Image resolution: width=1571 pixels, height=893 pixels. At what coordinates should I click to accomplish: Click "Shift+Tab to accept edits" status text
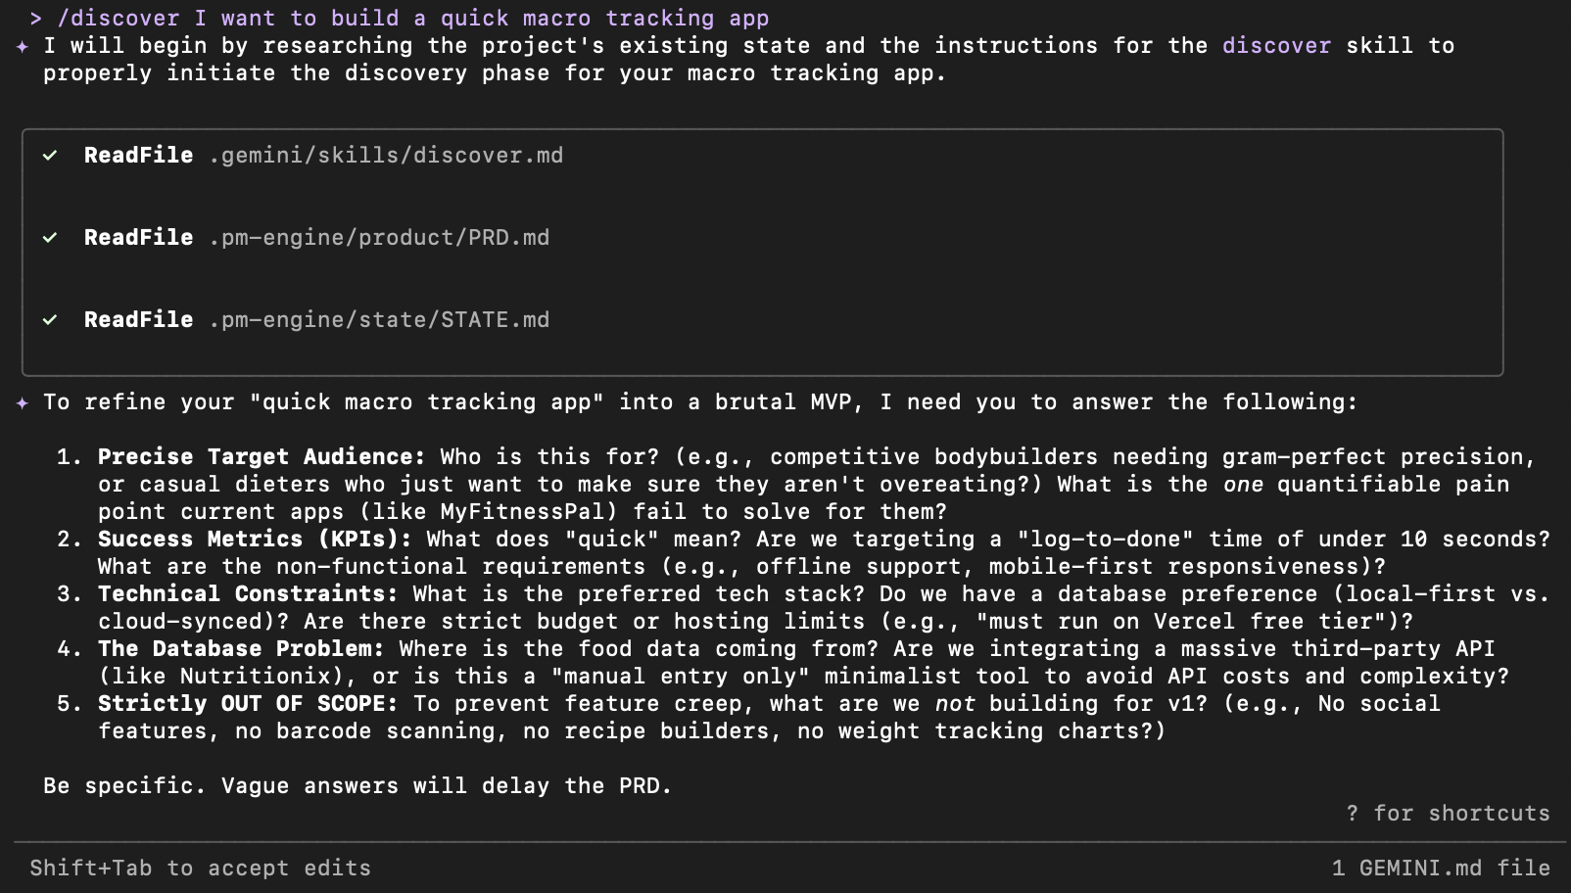click(x=200, y=869)
